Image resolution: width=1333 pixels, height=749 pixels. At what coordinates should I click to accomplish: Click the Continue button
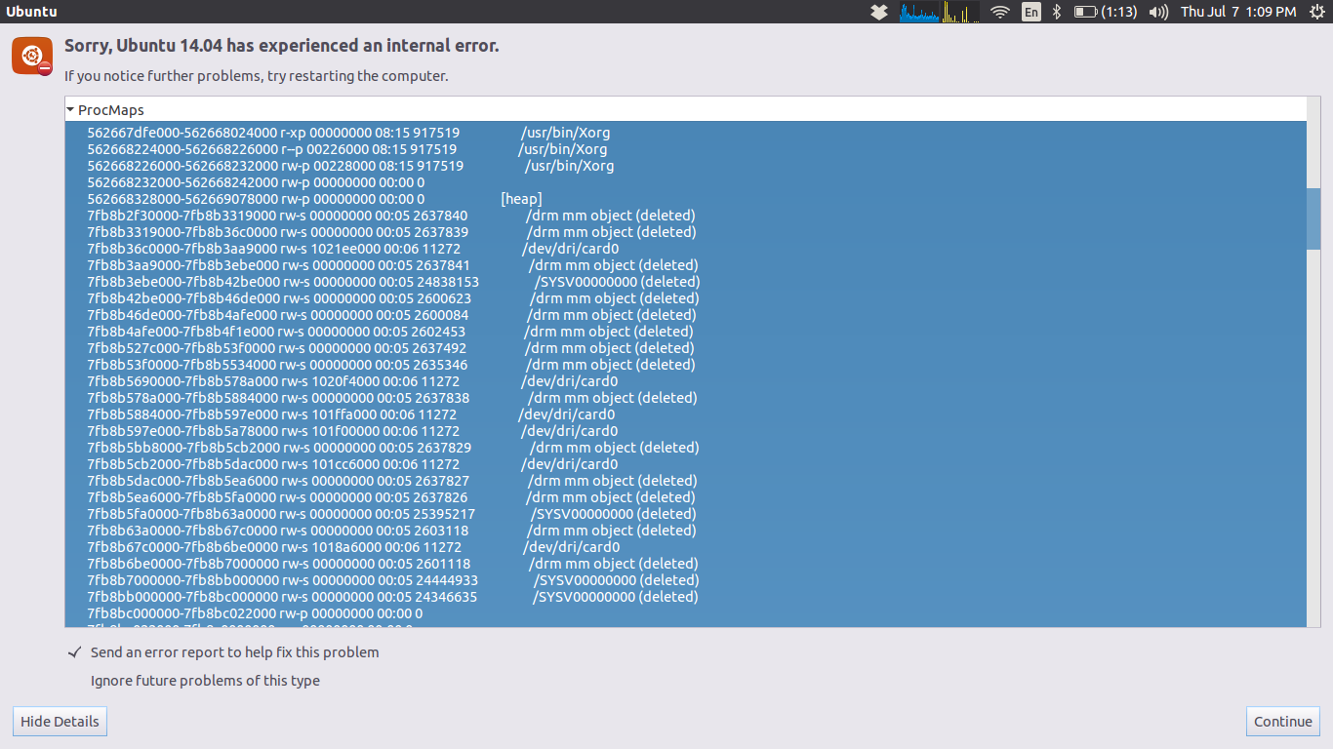click(x=1283, y=722)
